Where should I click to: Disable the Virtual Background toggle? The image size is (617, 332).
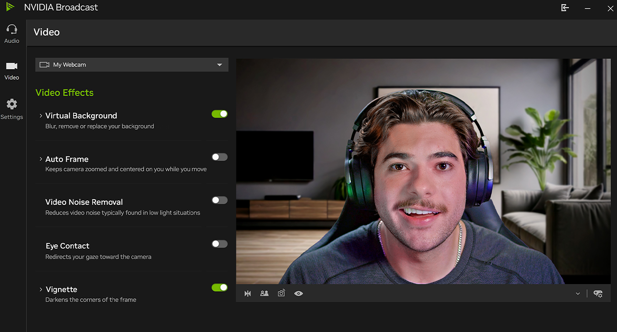coord(219,114)
